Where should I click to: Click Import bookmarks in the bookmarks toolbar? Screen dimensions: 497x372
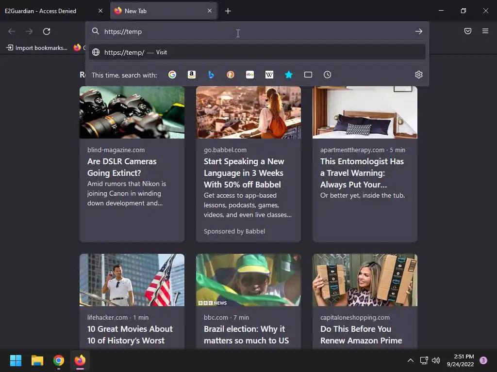[x=37, y=48]
